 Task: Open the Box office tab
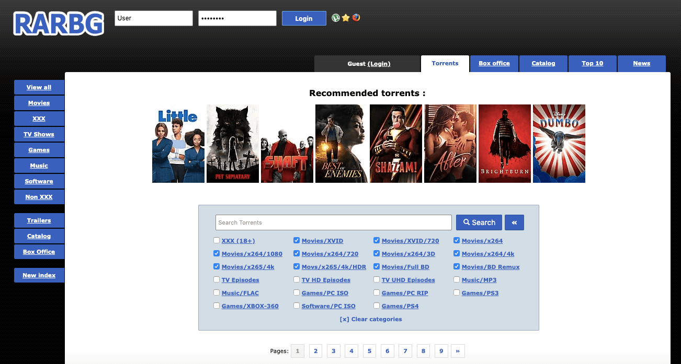point(494,64)
